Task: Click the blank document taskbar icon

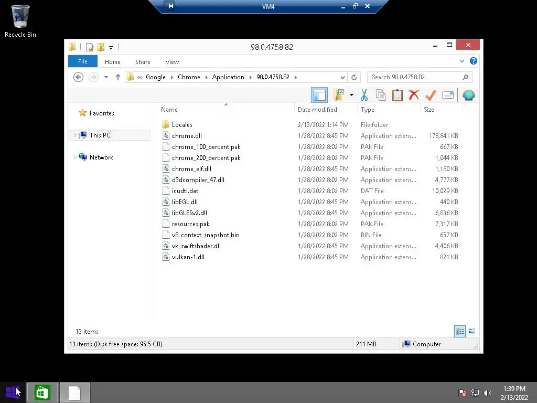Action: [74, 393]
